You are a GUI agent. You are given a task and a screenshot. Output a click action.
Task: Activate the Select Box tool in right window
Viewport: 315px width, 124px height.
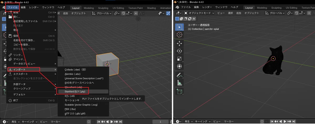coord(180,27)
